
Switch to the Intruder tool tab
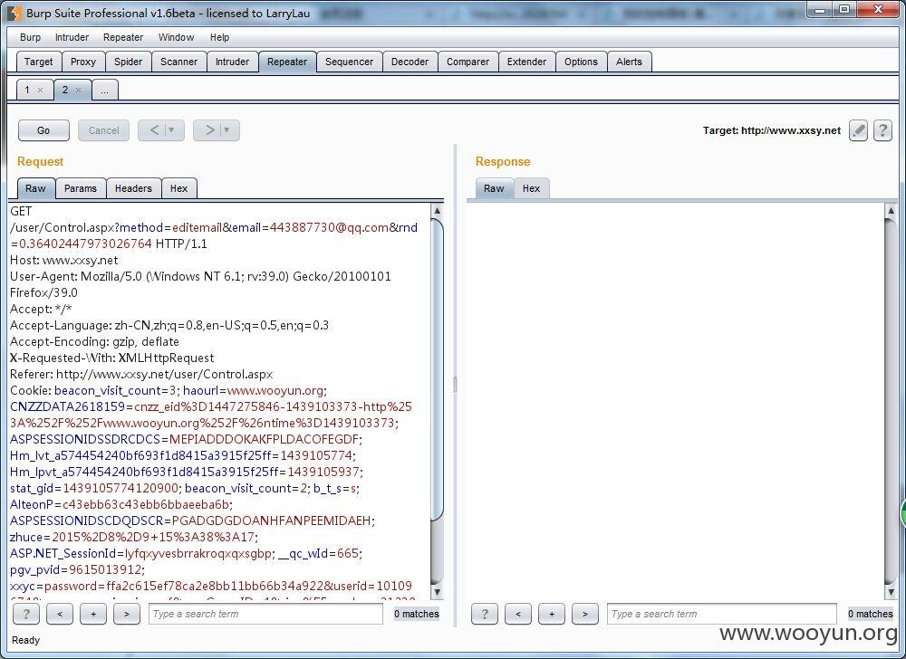(232, 62)
